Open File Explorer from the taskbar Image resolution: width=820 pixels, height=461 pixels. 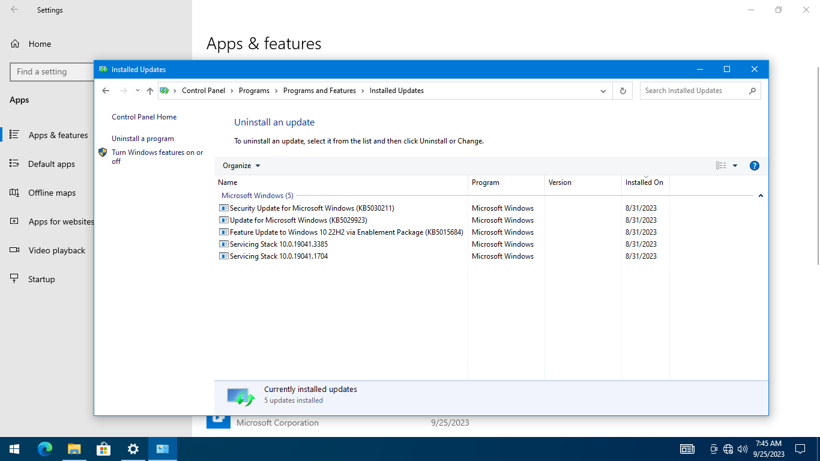coord(74,449)
